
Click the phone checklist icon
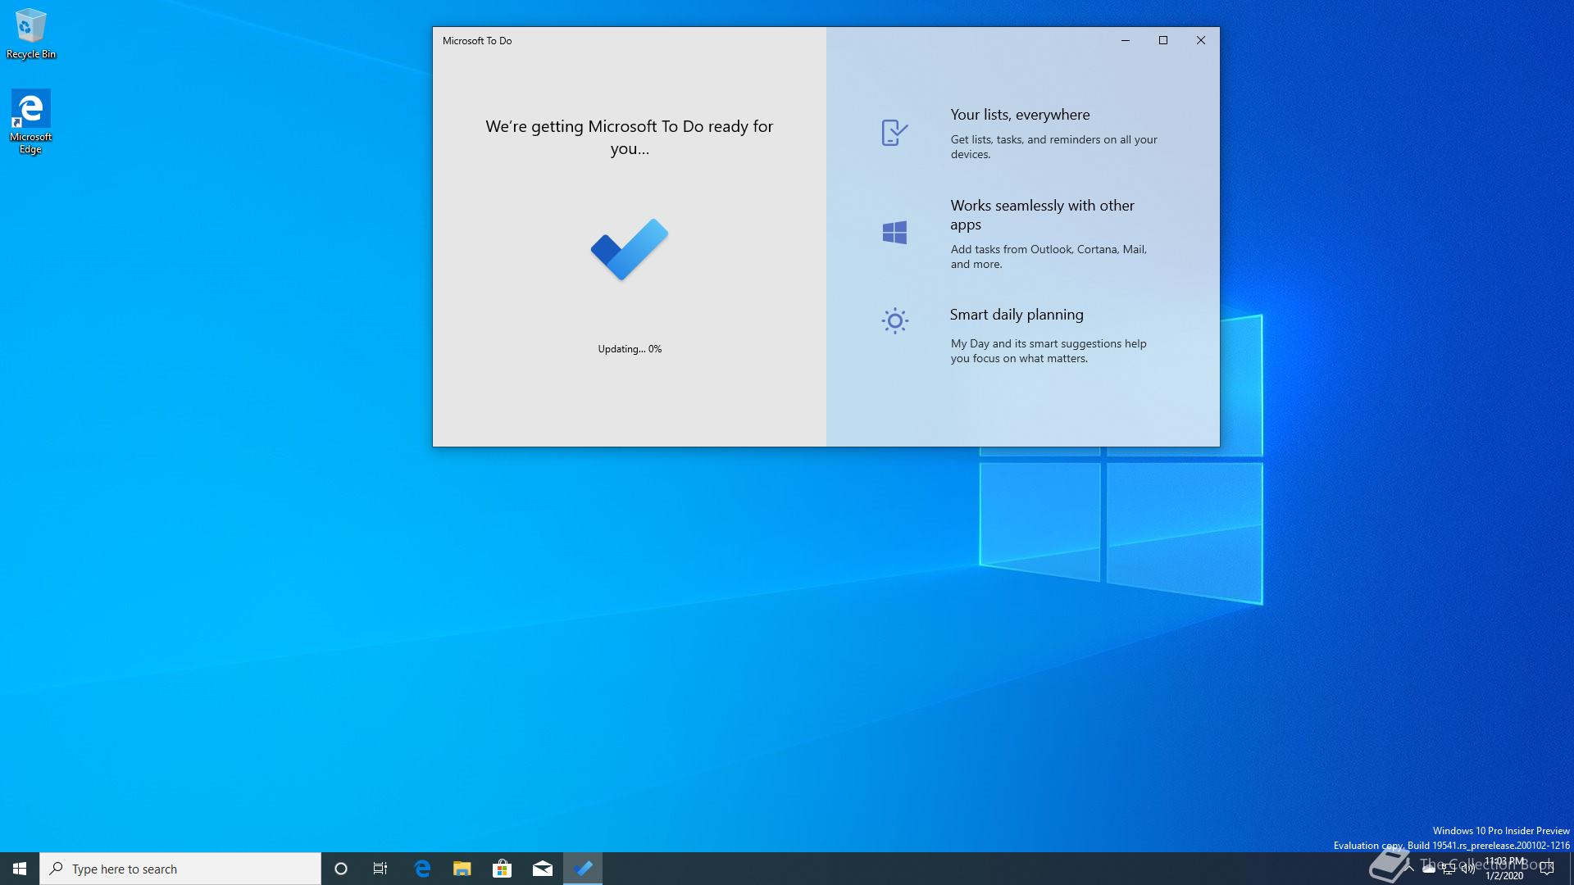point(894,133)
